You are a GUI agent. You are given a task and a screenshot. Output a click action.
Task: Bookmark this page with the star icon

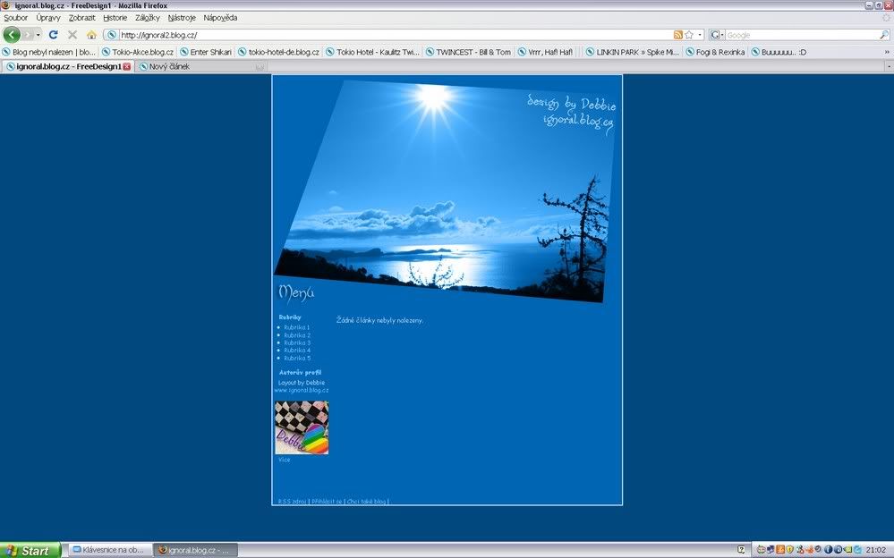coord(689,35)
